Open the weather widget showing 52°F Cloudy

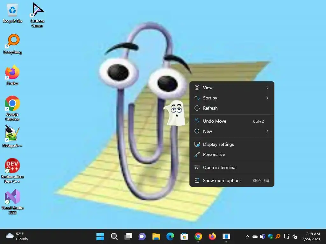(x=17, y=236)
